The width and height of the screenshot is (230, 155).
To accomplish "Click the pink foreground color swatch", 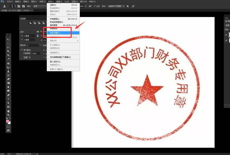I will [x=7, y=121].
